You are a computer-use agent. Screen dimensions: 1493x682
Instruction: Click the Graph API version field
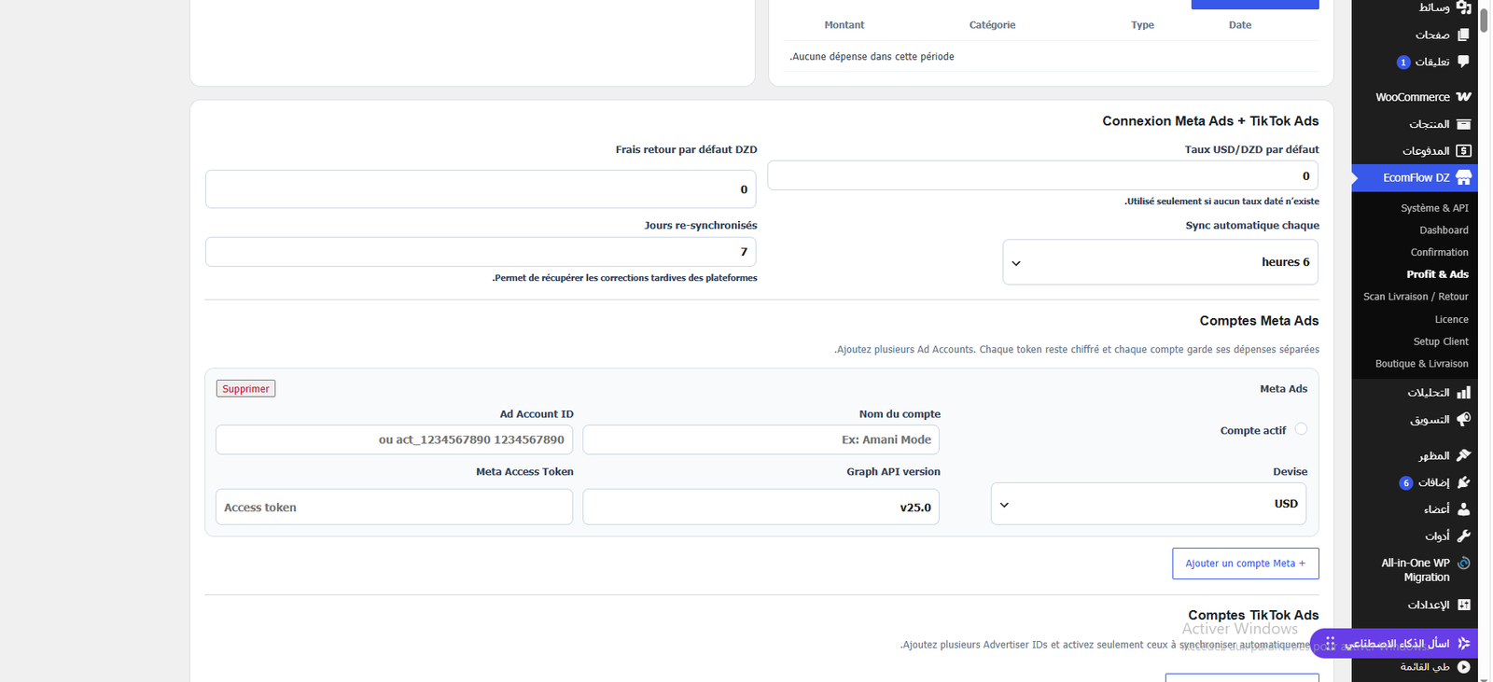(x=760, y=508)
